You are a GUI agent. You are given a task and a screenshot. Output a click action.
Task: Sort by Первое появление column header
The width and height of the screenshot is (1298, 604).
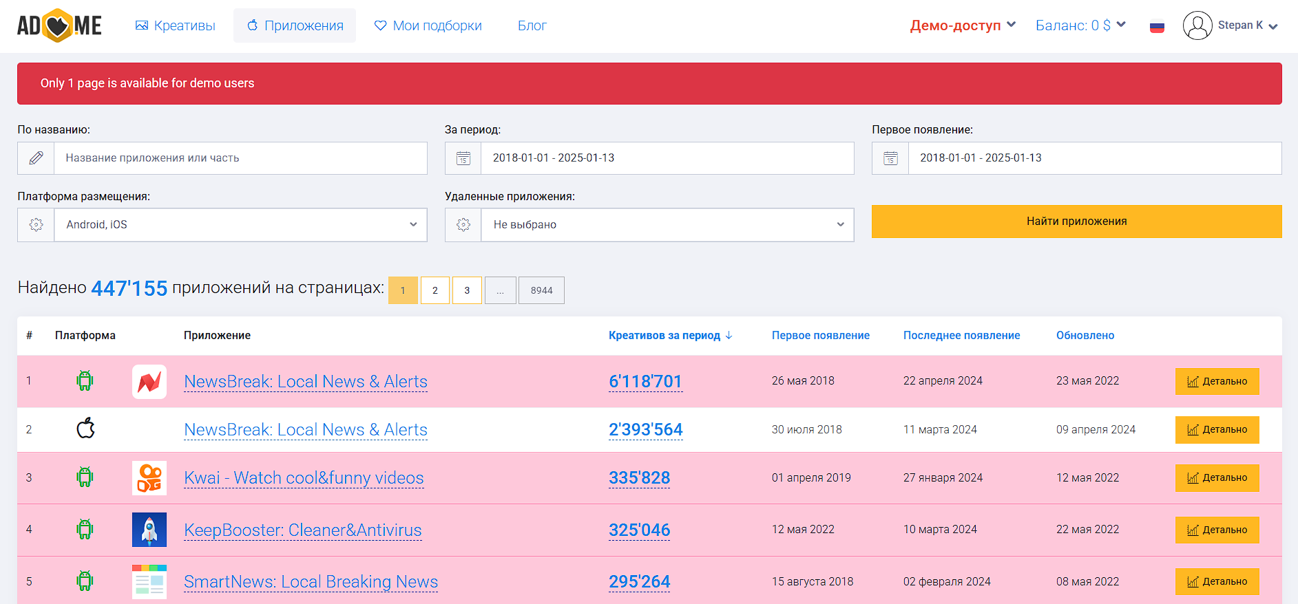coord(820,336)
